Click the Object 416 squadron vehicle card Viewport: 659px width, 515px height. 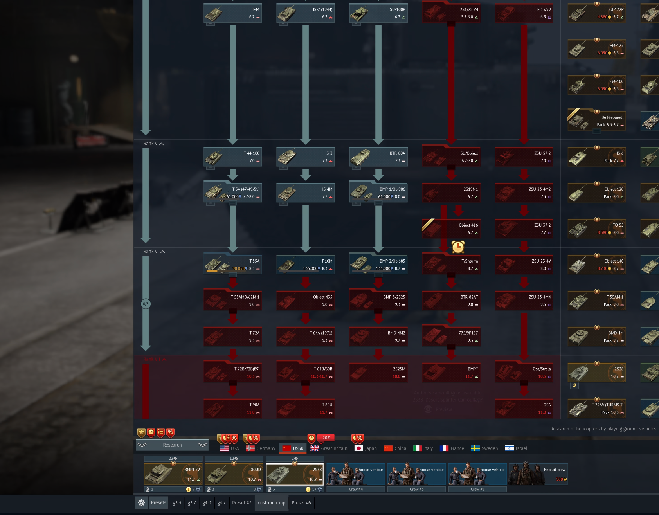(x=451, y=229)
